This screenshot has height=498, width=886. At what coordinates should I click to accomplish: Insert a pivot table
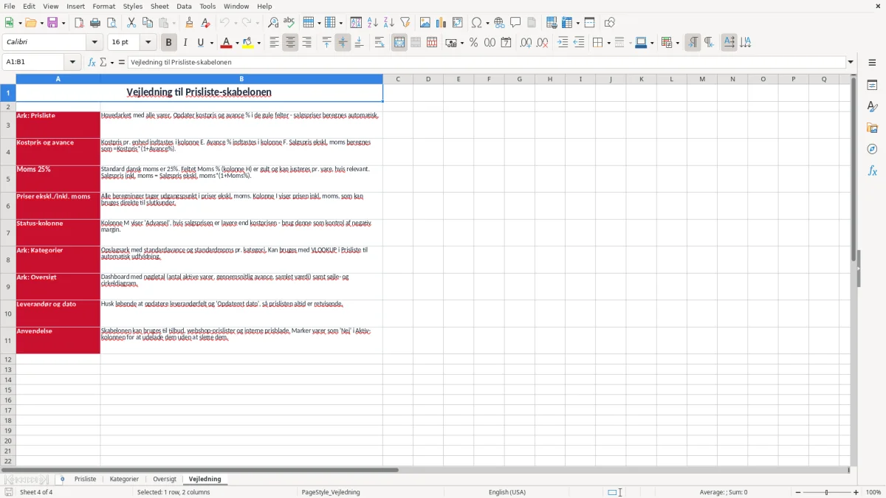pyautogui.click(x=458, y=23)
